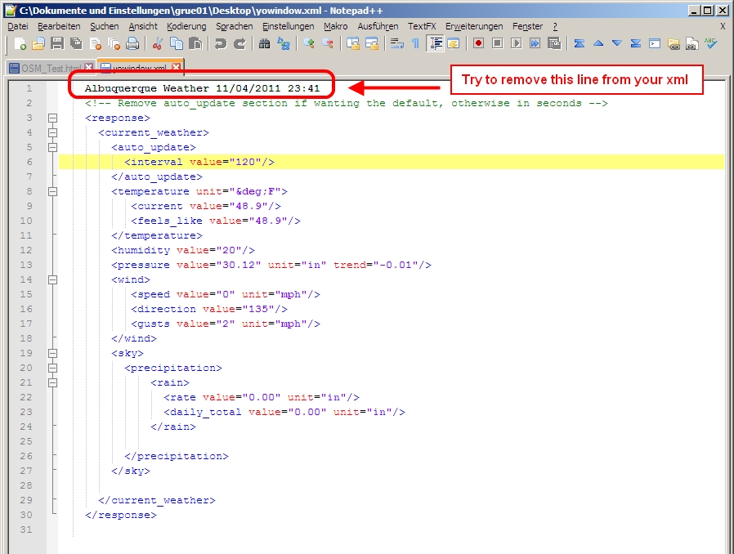The image size is (734, 554).
Task: Click the direction value="135" line
Action: [209, 309]
